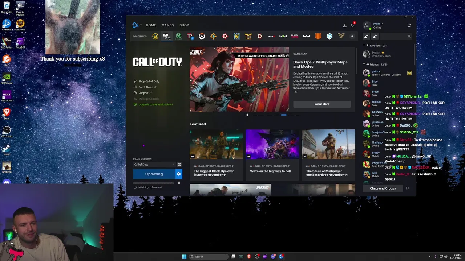The image size is (465, 261).
Task: Collapse the Friends 12/88 group
Action: pos(364,64)
